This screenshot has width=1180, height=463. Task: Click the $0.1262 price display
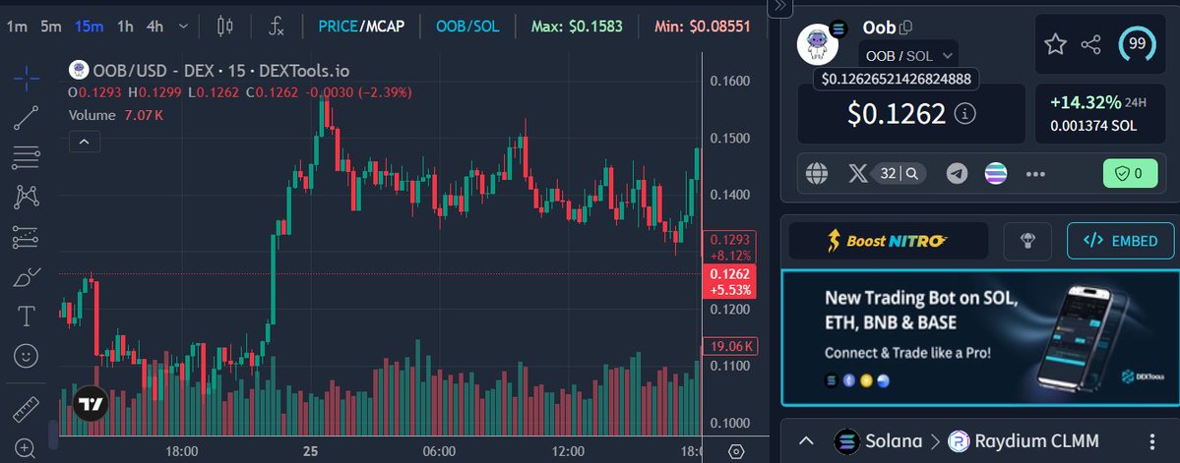pyautogui.click(x=897, y=113)
